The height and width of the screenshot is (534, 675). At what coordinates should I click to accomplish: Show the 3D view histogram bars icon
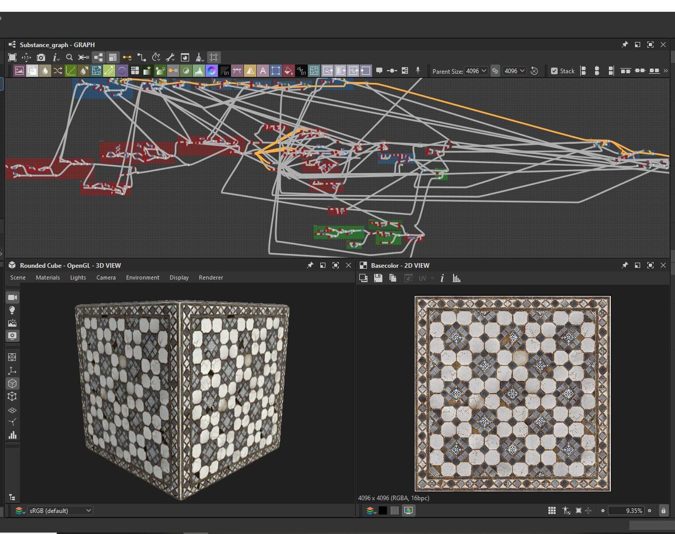point(12,435)
